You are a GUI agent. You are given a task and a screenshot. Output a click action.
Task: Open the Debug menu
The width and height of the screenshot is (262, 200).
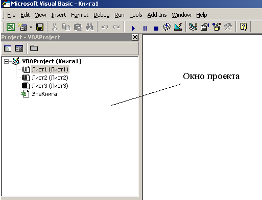(x=102, y=15)
